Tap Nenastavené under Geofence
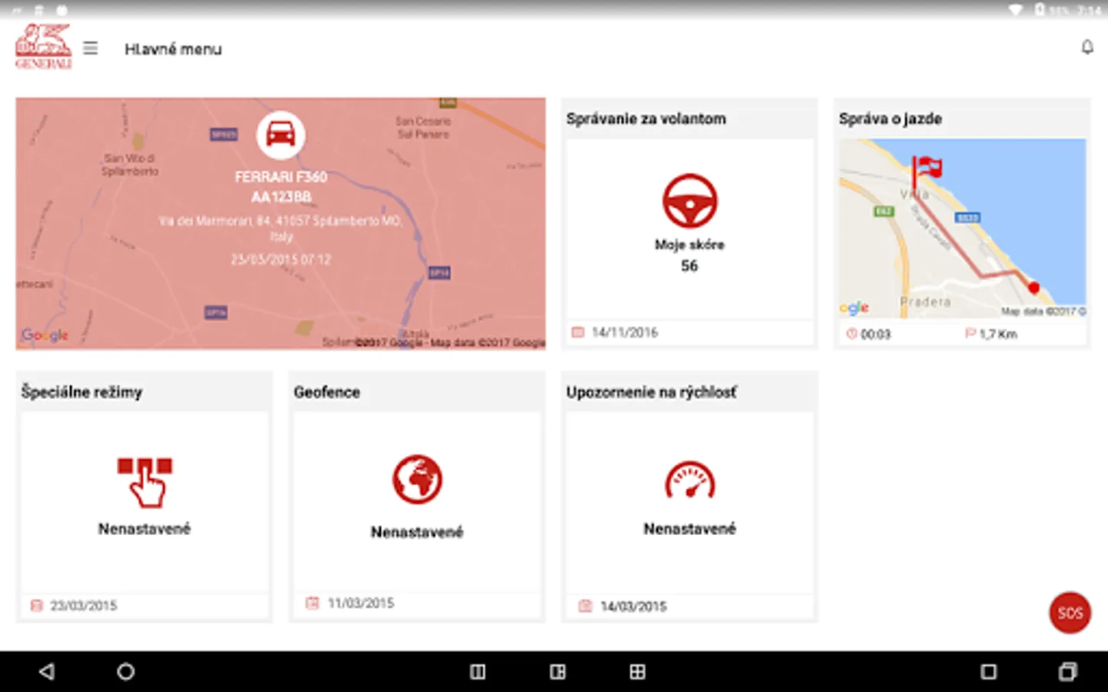 click(417, 532)
